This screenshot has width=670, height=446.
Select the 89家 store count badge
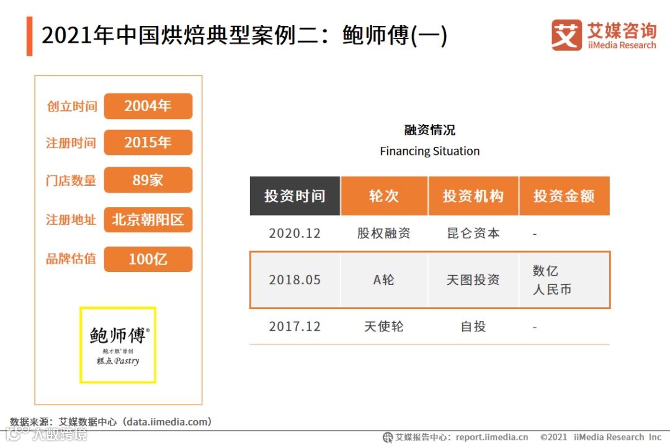tap(148, 180)
